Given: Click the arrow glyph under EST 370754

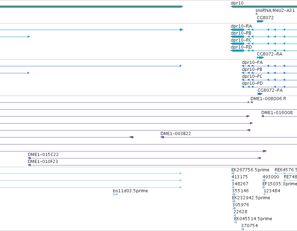Looking at the screenshot, I should pyautogui.click(x=243, y=229).
